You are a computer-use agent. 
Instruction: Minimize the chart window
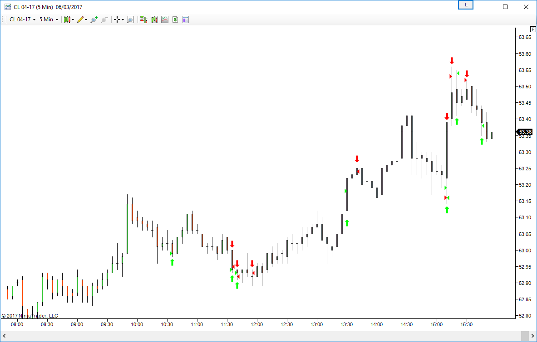485,6
